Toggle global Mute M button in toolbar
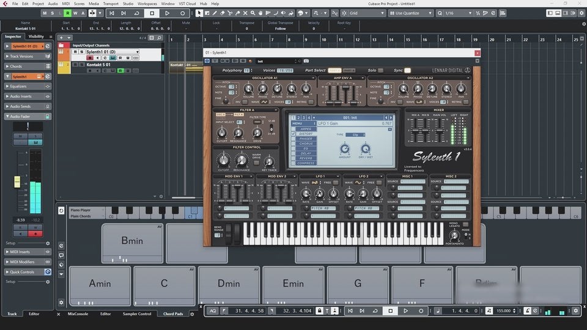 point(45,13)
